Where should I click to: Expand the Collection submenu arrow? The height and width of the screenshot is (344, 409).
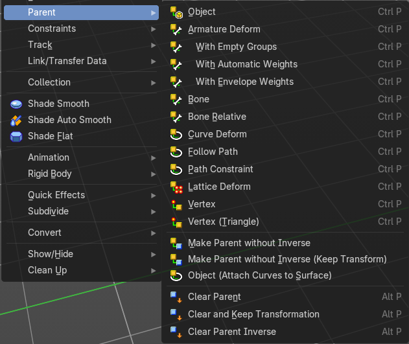(154, 83)
